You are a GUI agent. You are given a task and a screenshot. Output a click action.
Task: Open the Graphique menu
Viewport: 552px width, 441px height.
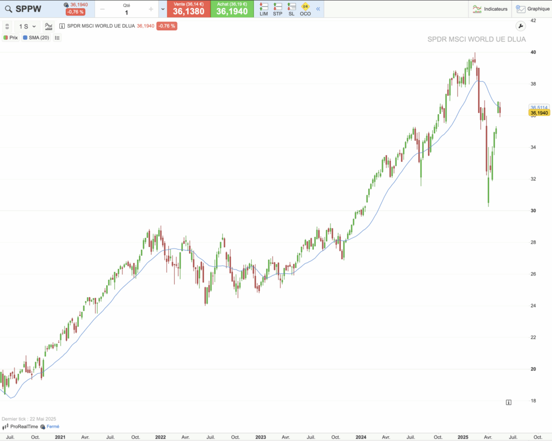pyautogui.click(x=533, y=9)
